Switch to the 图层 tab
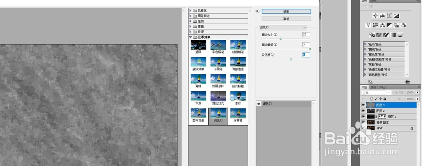This screenshot has width=422, height=166. pyautogui.click(x=365, y=87)
